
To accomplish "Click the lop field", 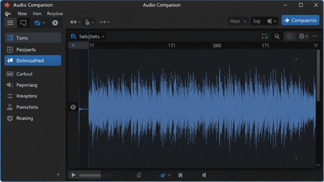I will click(257, 21).
